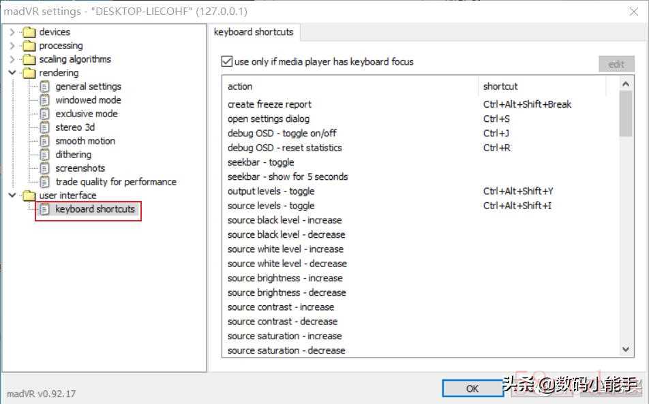
Task: Select 'debug OSD - toggle on/off' action row
Action: [282, 134]
